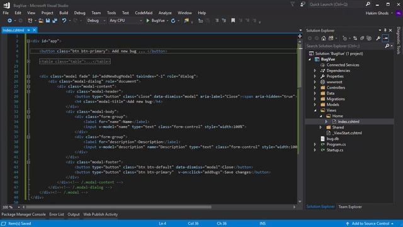Select the Index.cshtml editor tab
The width and height of the screenshot is (403, 227).
13,30
